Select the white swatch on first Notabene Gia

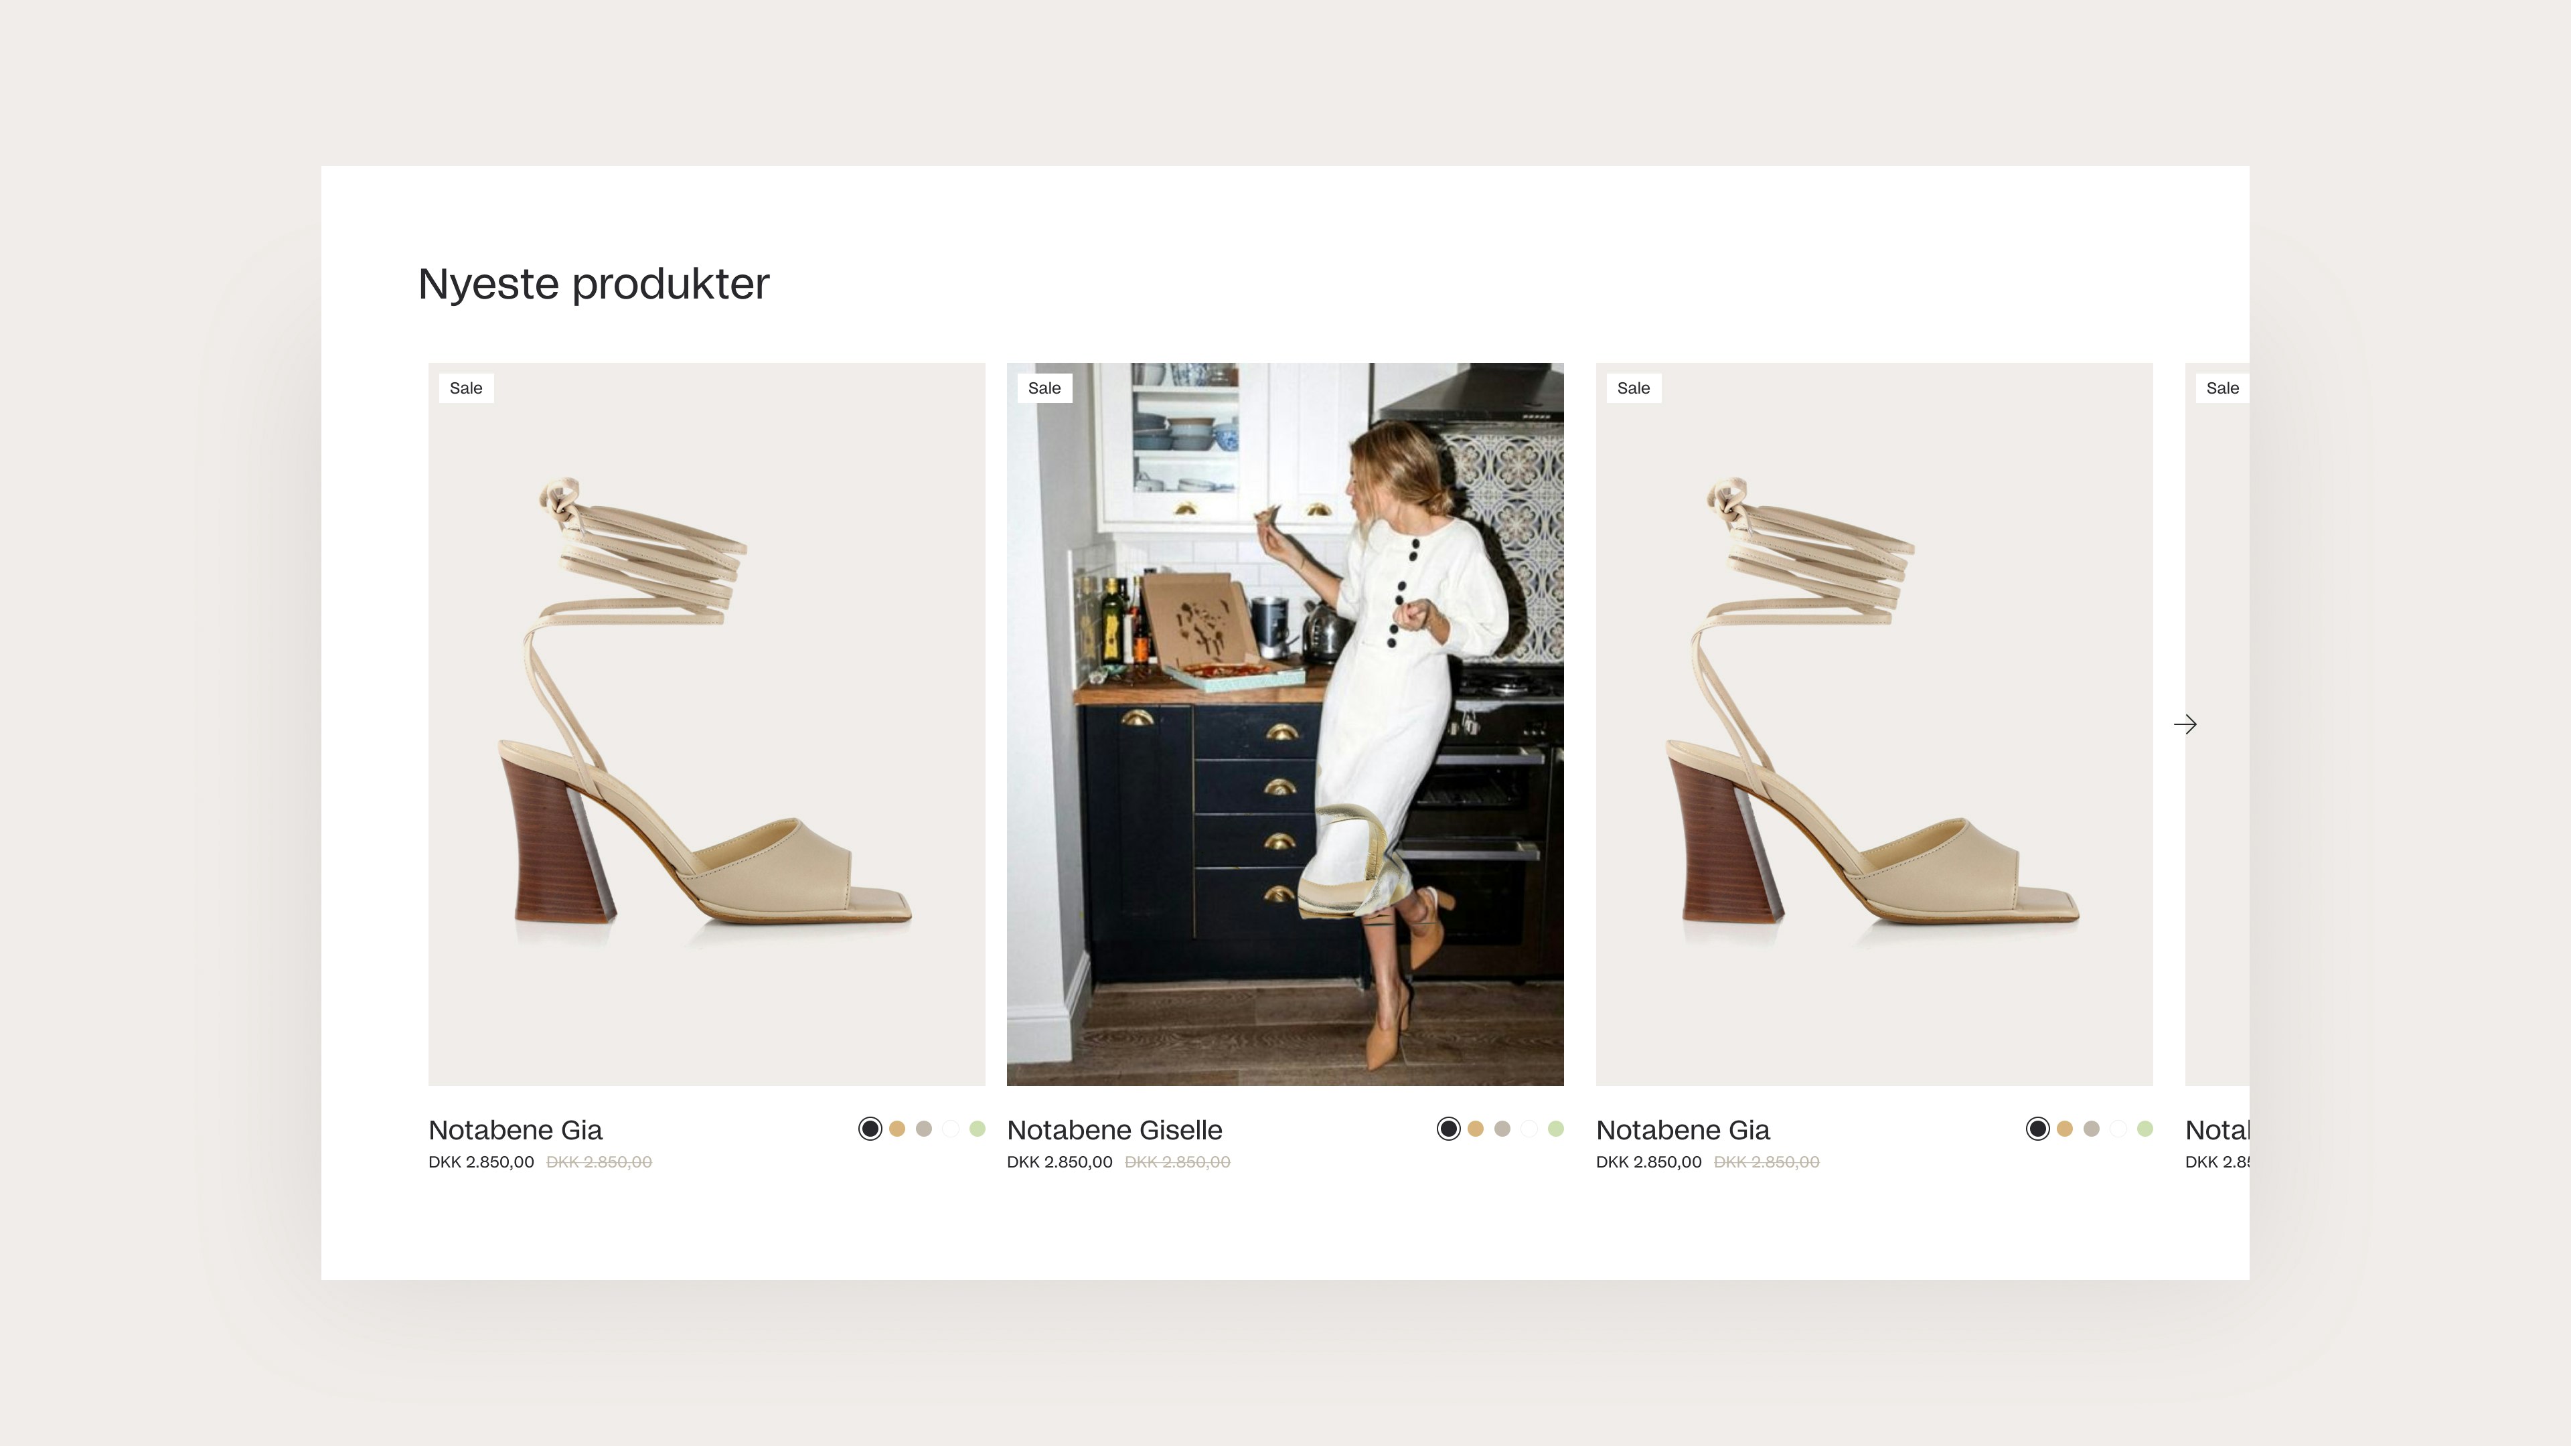[x=951, y=1129]
